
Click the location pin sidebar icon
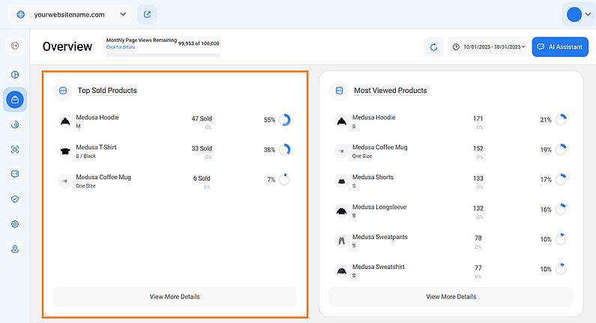click(15, 249)
